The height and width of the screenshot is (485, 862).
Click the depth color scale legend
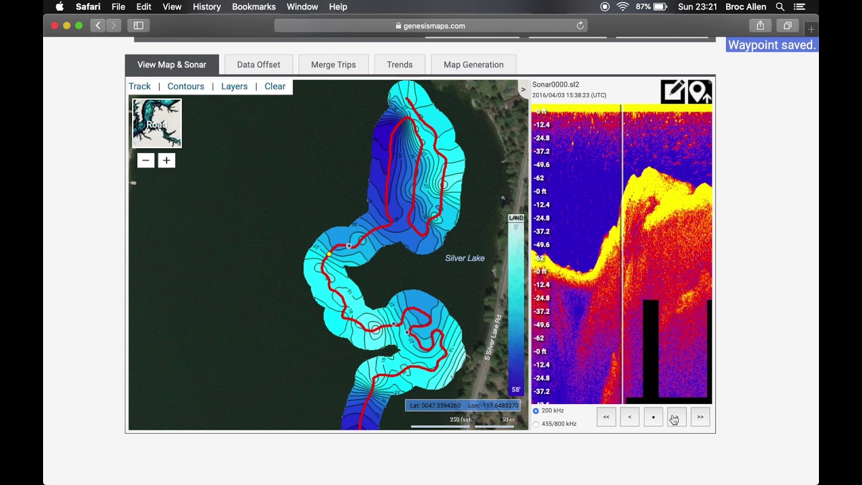point(516,305)
